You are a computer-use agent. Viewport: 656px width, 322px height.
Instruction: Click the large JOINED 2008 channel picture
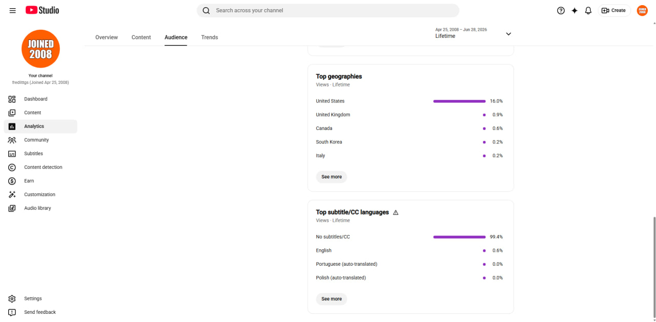pyautogui.click(x=40, y=49)
